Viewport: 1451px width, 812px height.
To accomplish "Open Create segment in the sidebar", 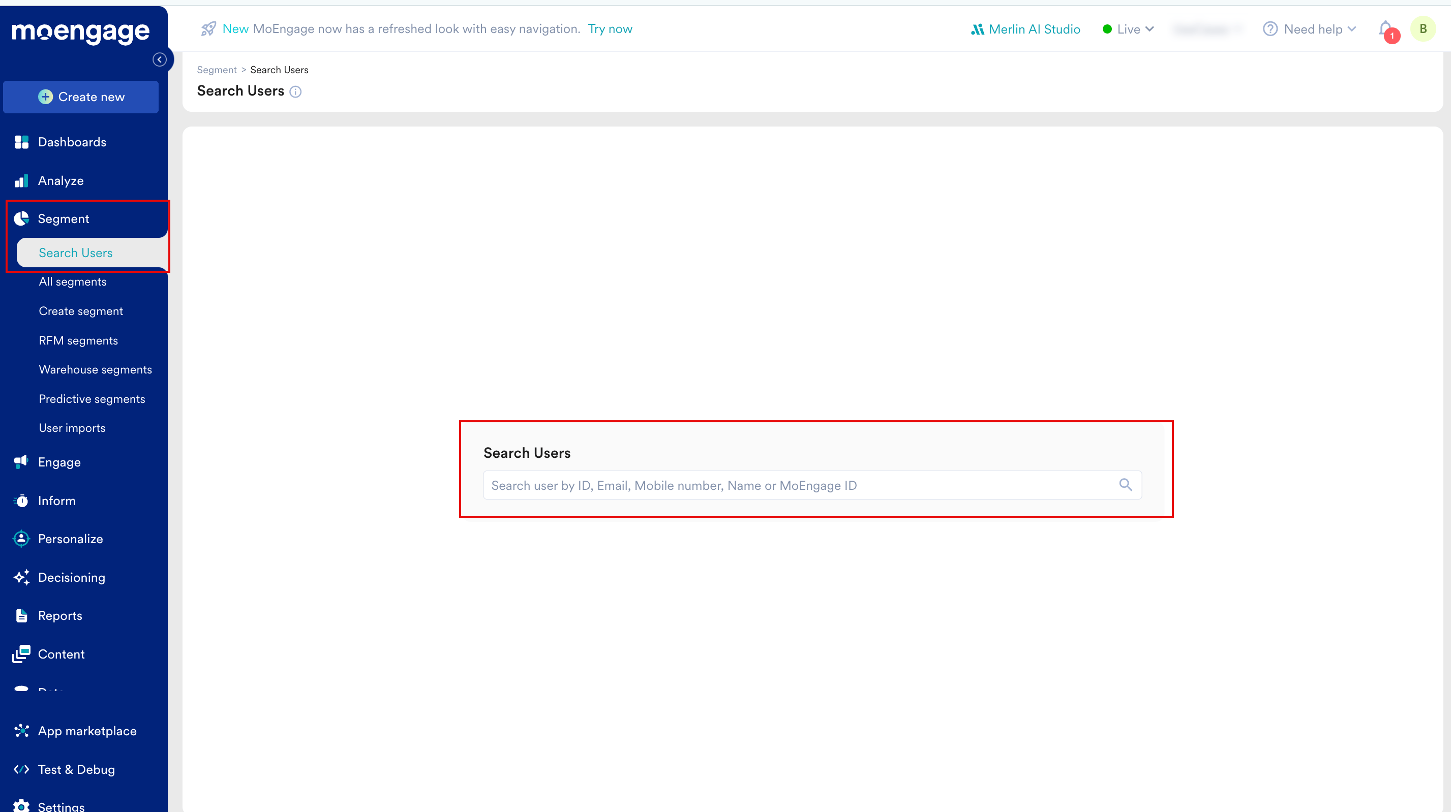I will coord(80,311).
